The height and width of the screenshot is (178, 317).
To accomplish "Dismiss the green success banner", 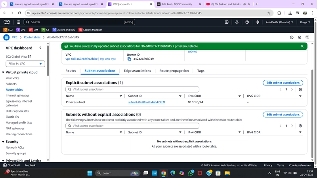I will (302, 46).
